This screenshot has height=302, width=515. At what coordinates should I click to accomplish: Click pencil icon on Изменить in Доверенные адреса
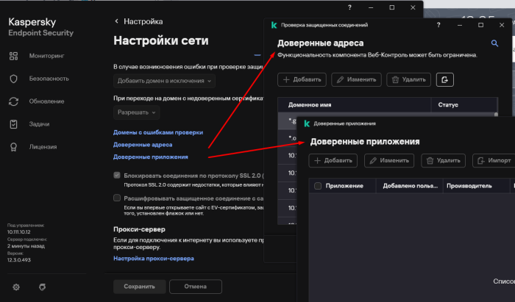click(340, 79)
